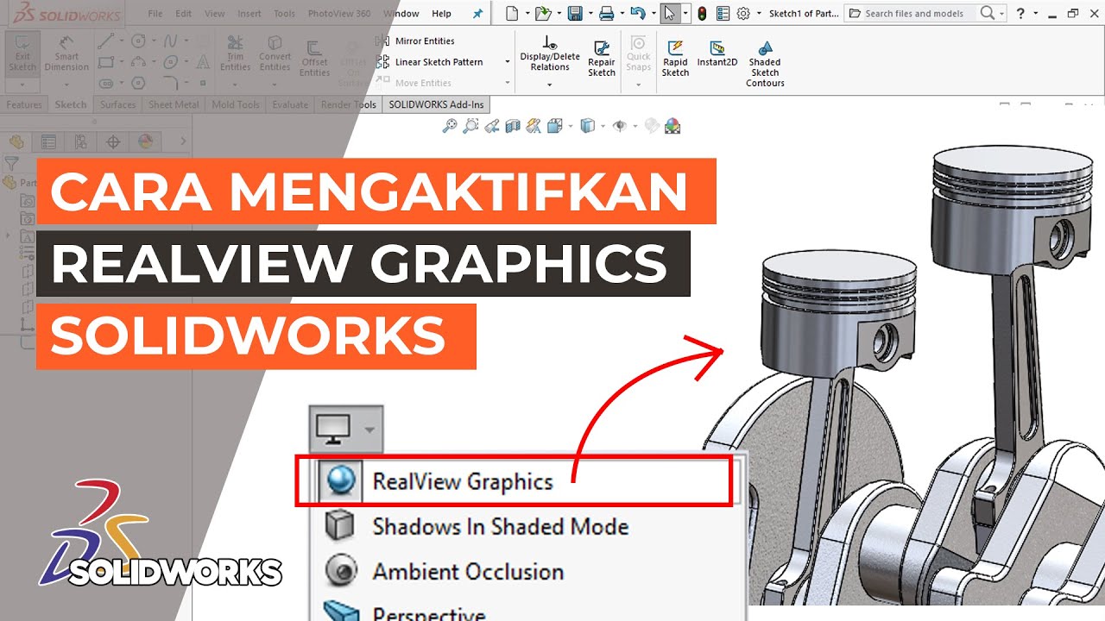Click the Undo arrow icon

point(638,13)
